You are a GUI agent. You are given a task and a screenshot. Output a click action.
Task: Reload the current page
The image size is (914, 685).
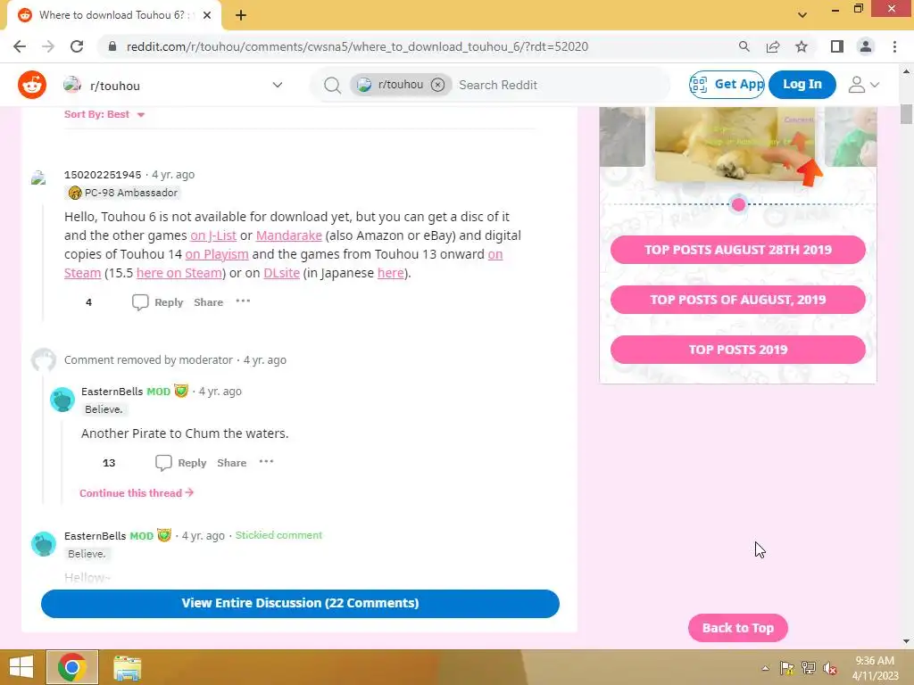(x=77, y=46)
